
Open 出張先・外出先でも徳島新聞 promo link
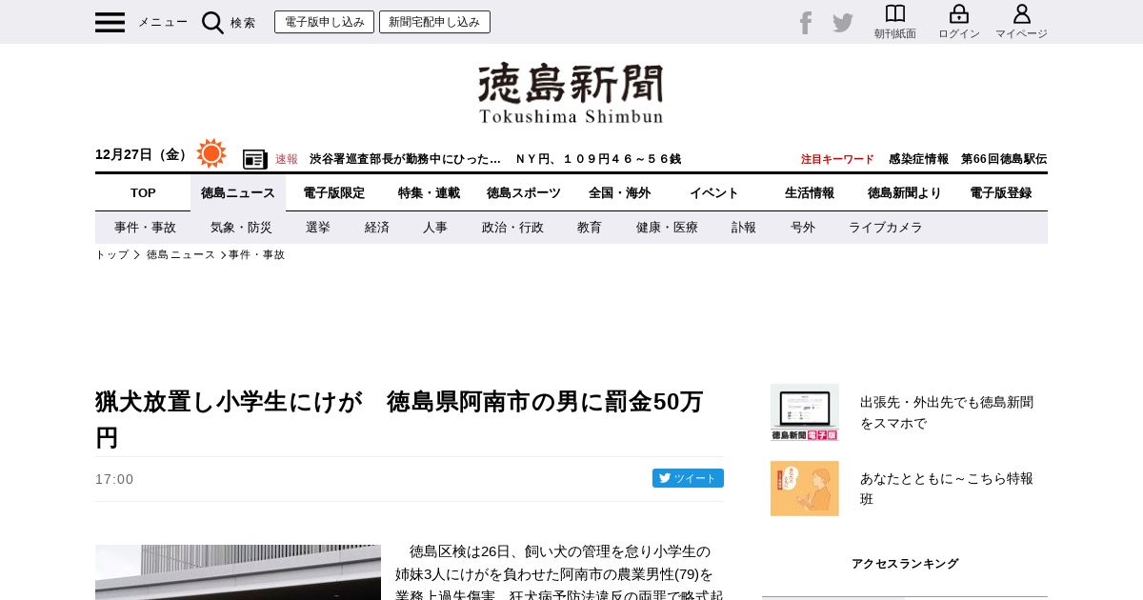pos(947,412)
